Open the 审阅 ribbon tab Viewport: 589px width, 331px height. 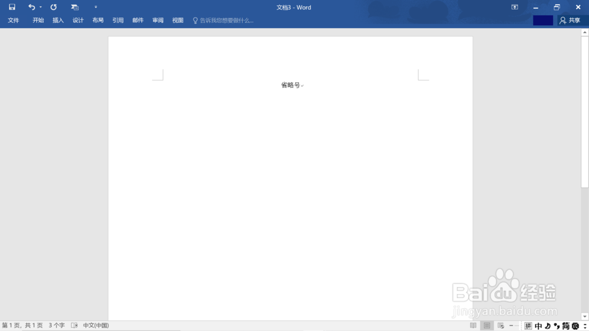click(x=158, y=20)
